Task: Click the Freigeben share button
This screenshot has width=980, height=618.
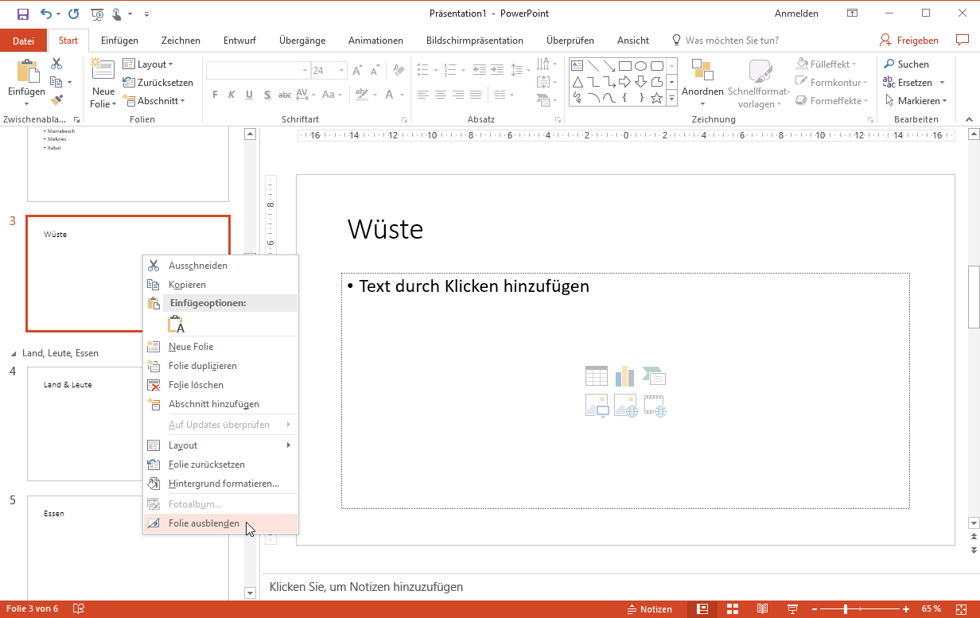Action: point(909,41)
